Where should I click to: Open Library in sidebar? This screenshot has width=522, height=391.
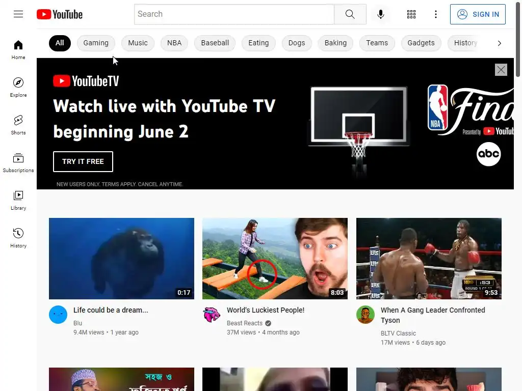(x=18, y=200)
